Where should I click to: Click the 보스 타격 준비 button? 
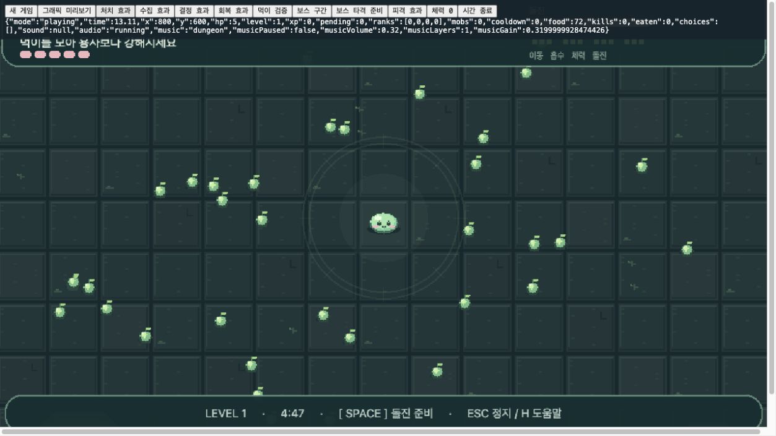pyautogui.click(x=359, y=11)
